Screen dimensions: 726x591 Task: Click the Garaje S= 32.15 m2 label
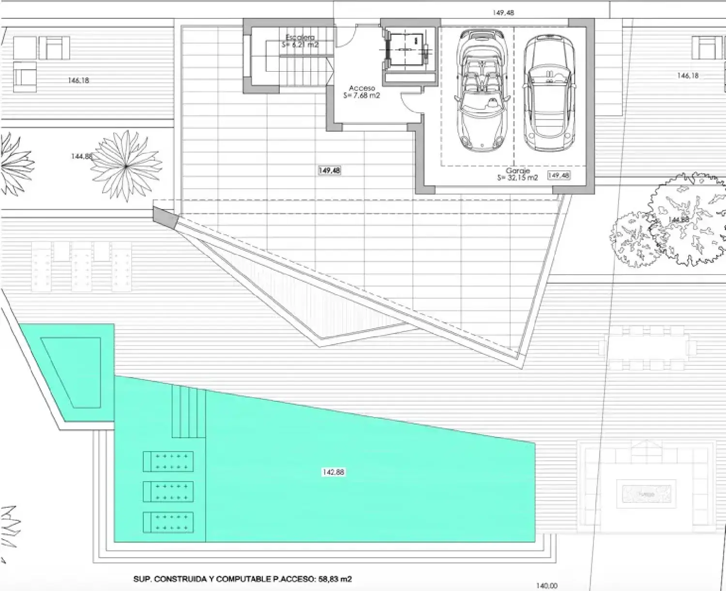[517, 174]
